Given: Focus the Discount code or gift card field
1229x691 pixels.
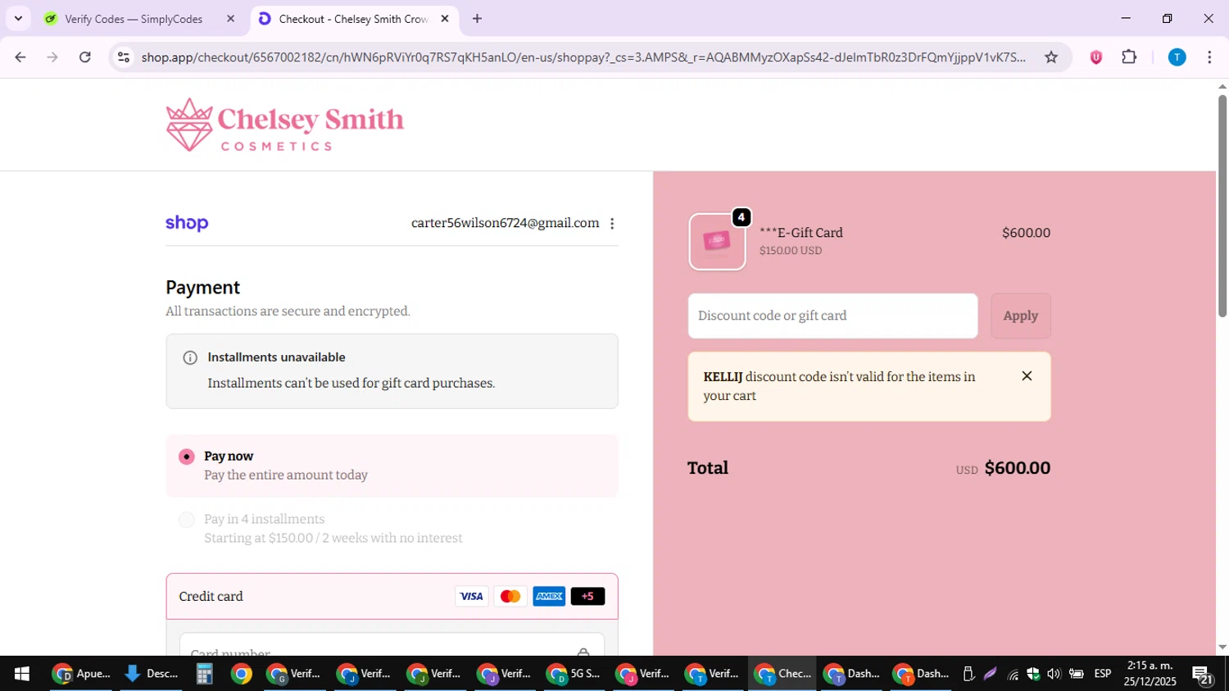Looking at the screenshot, I should (832, 316).
